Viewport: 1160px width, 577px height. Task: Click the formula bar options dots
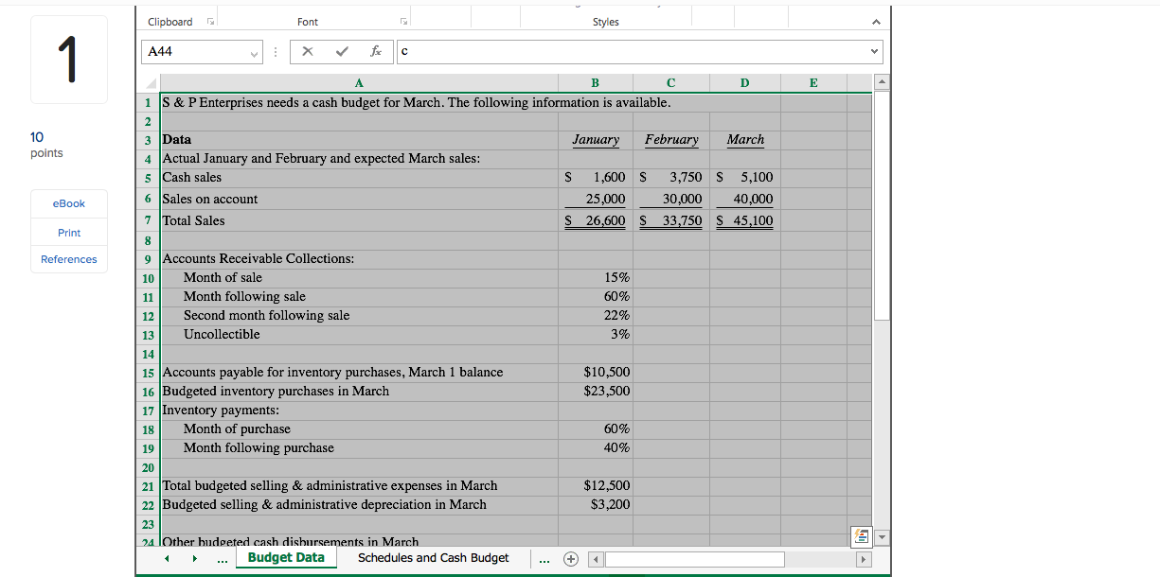pos(276,52)
